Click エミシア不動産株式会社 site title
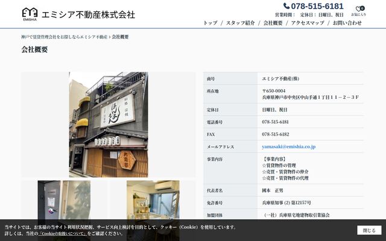The image size is (386, 241). [x=89, y=14]
